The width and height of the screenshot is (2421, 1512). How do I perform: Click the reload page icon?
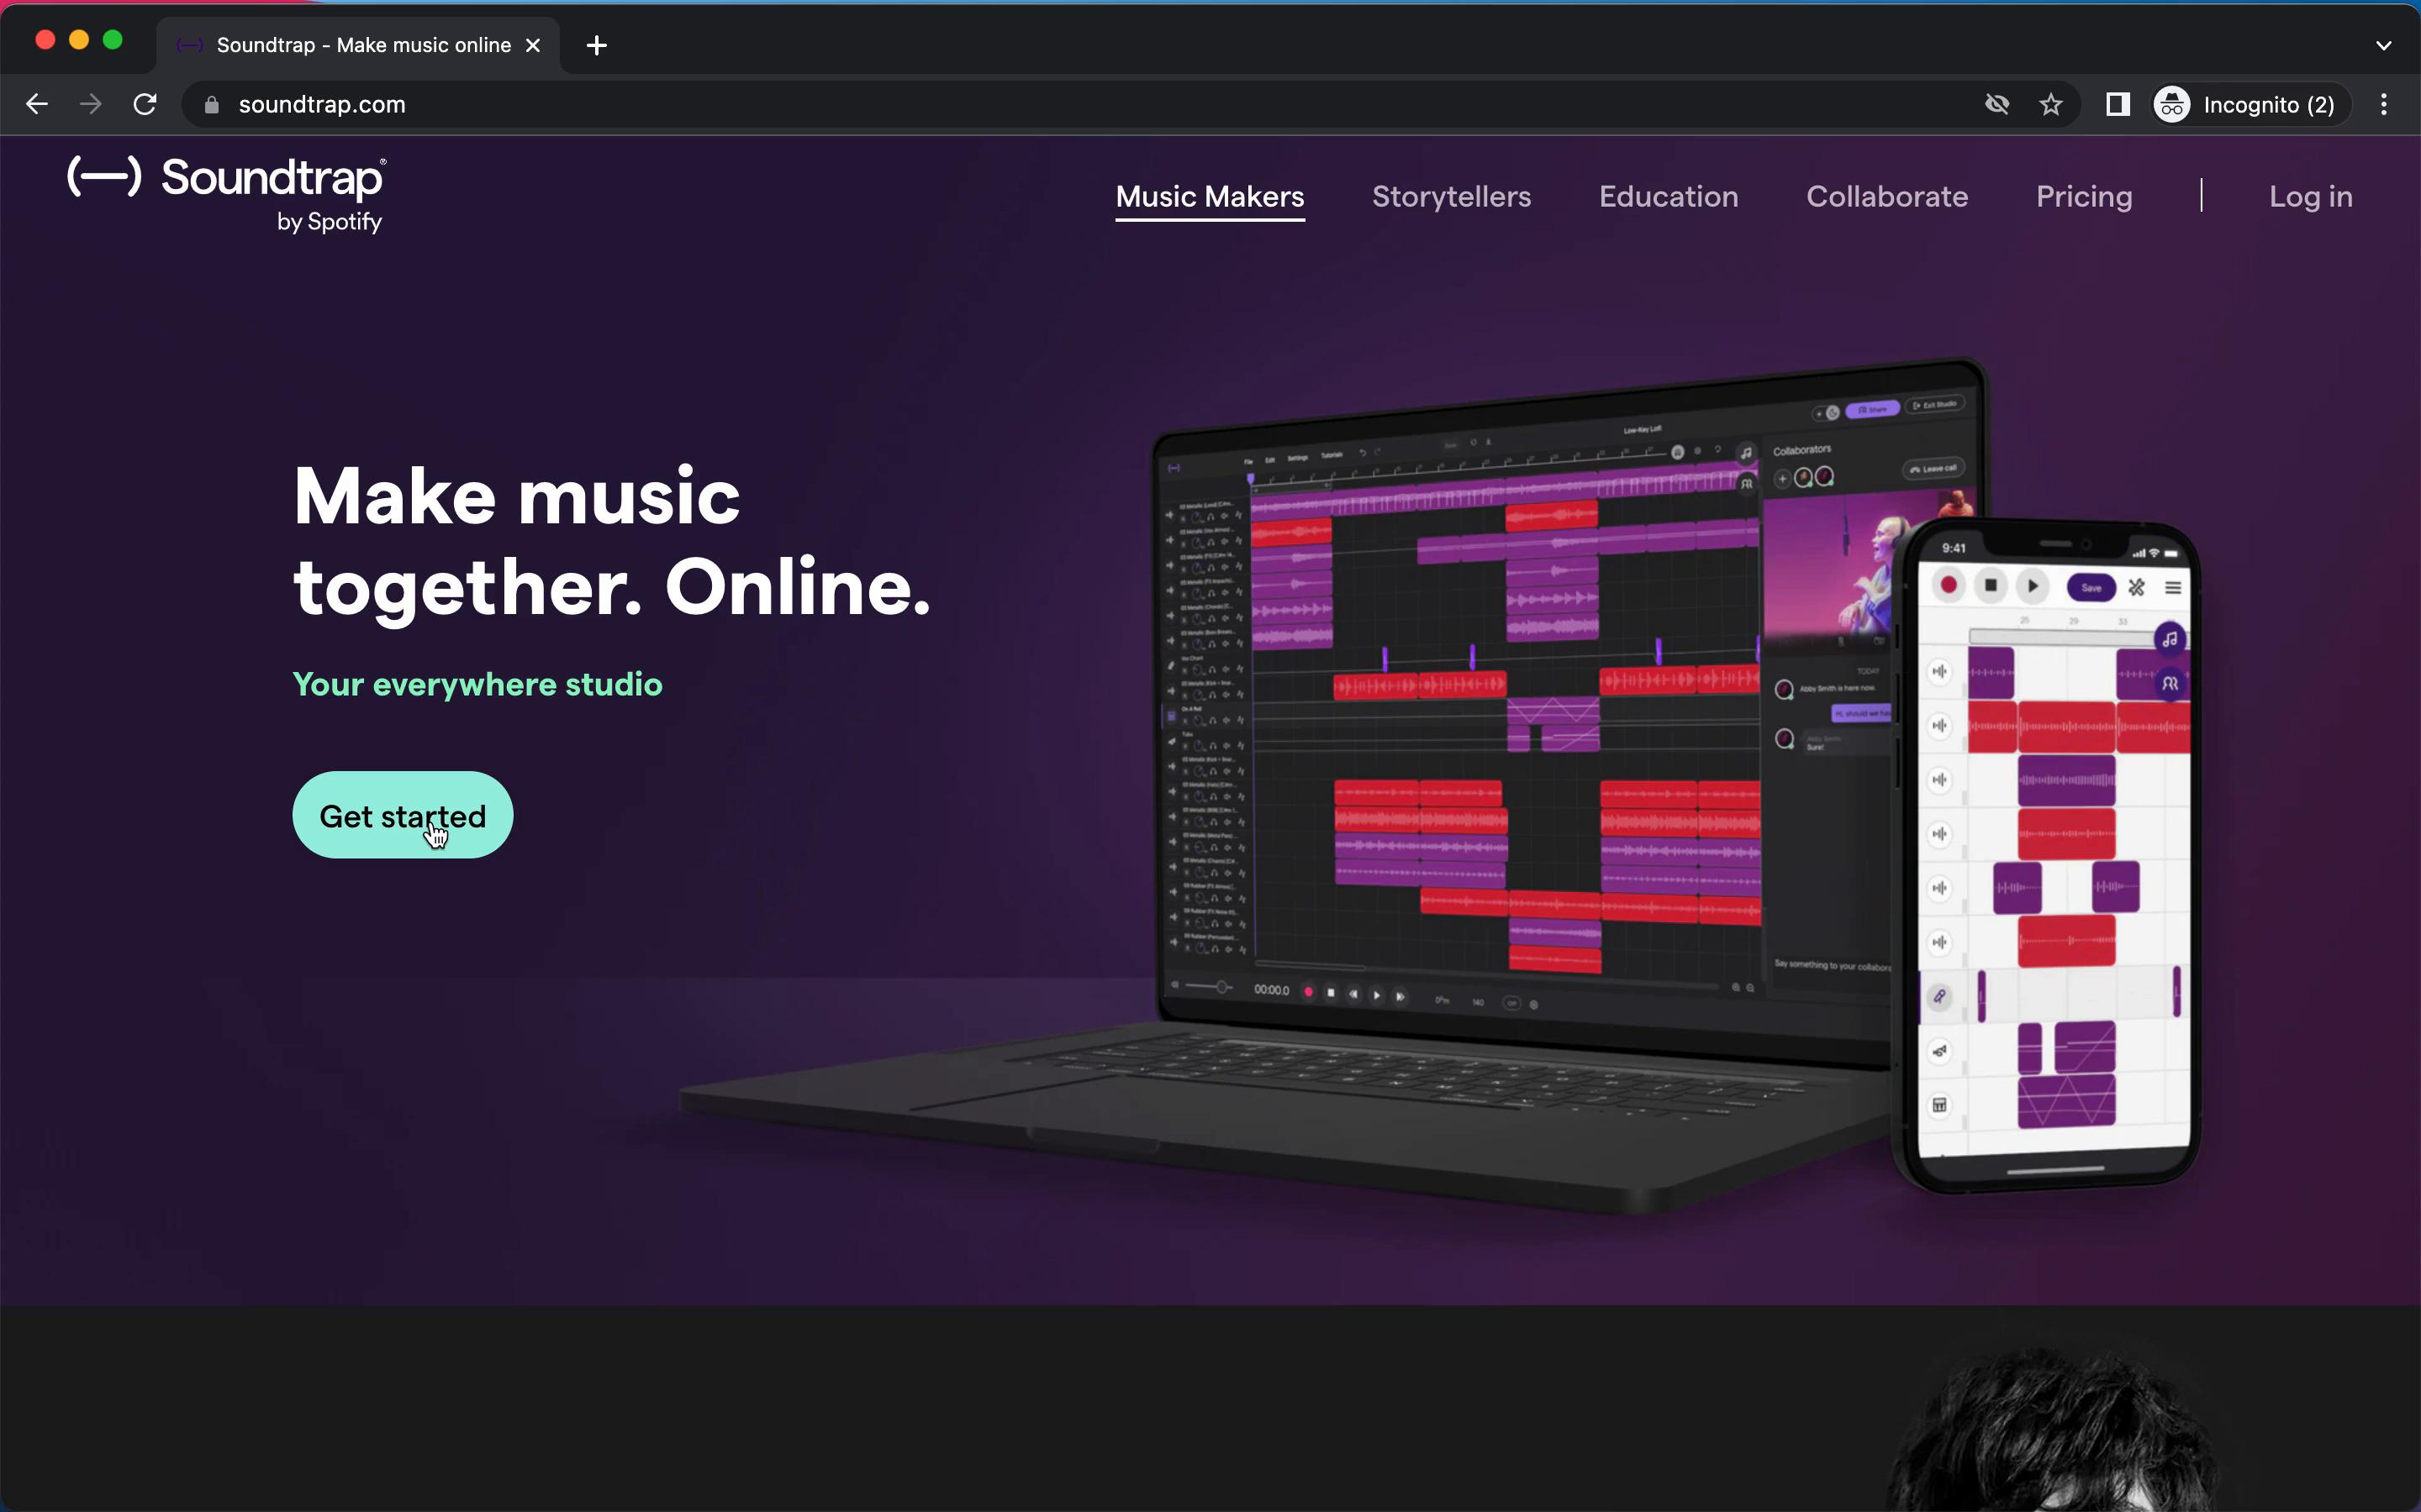click(145, 104)
